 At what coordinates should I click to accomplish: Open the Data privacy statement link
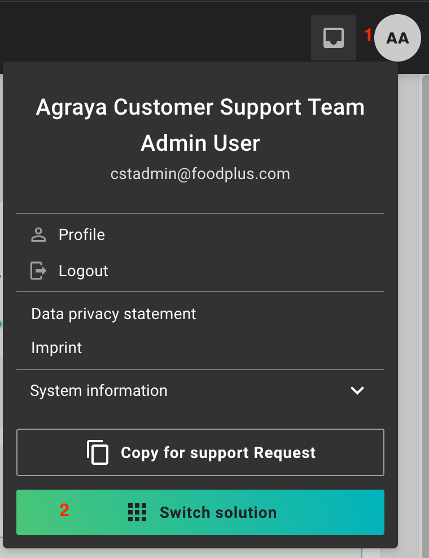(x=113, y=314)
